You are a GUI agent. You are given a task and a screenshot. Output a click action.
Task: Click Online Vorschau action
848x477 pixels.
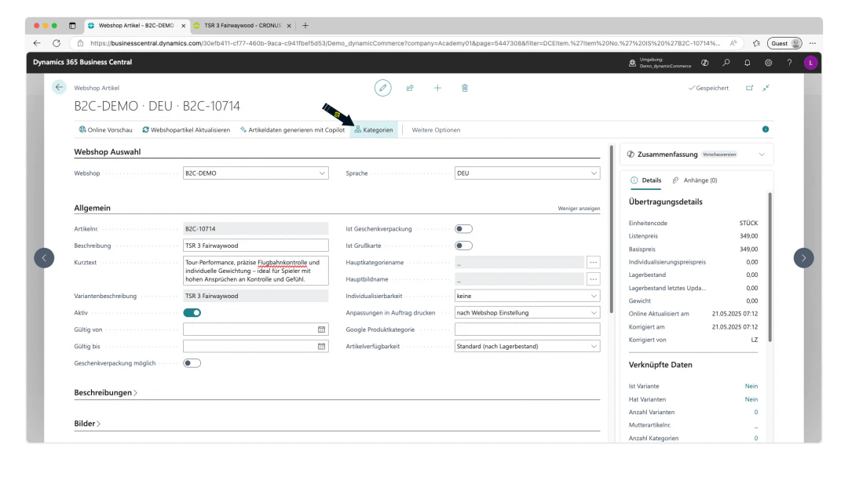click(105, 129)
